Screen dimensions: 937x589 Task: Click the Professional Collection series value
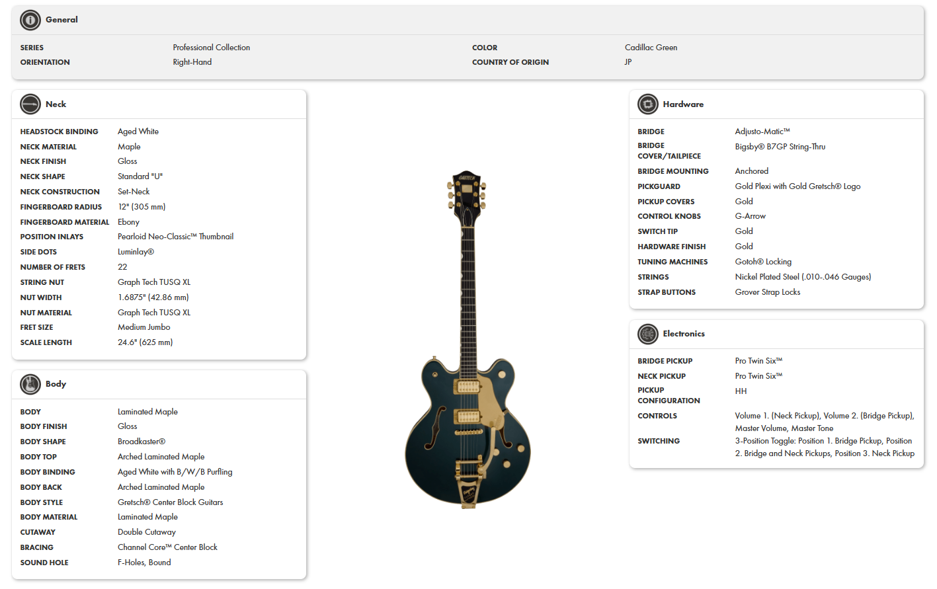pos(212,48)
